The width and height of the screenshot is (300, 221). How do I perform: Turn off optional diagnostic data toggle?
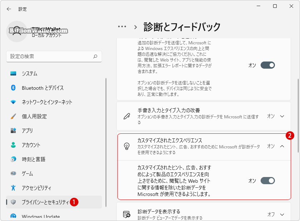coord(268,65)
